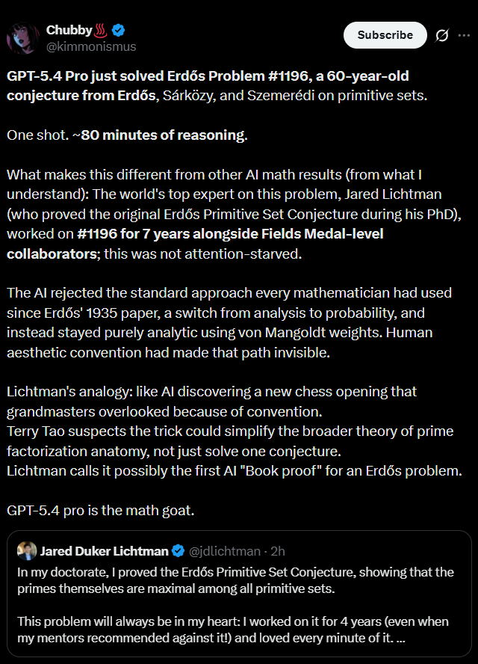Viewport: 478px width, 664px height.
Task: Open Chubby's profile avatar
Action: (23, 38)
